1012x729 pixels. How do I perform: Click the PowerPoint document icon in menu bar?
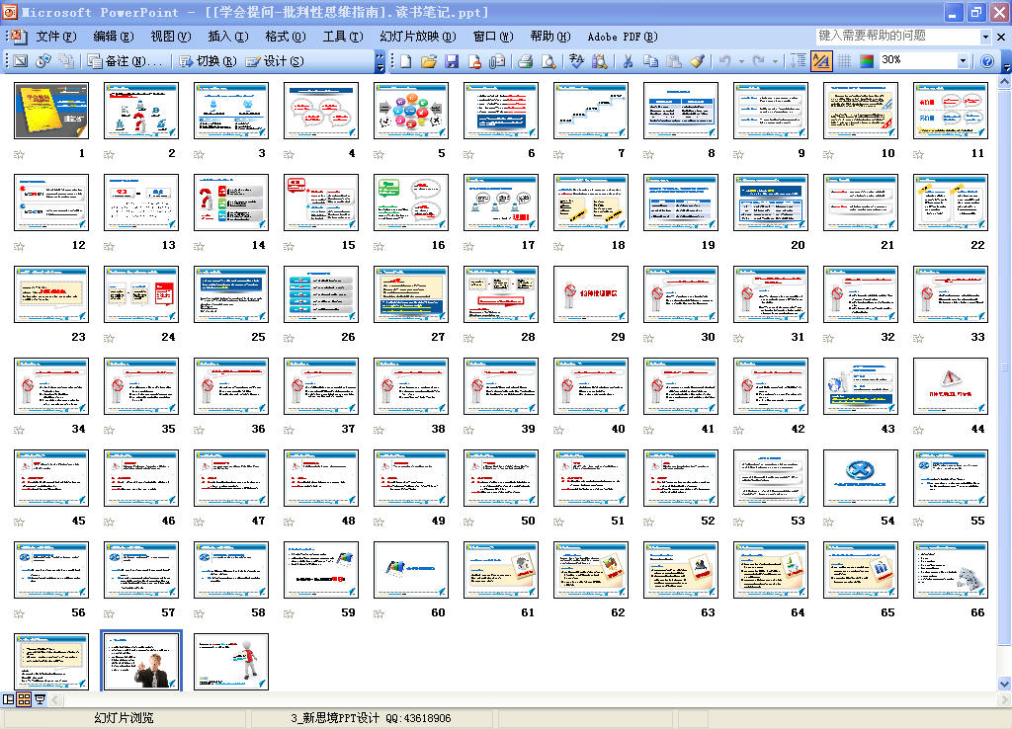pyautogui.click(x=20, y=37)
